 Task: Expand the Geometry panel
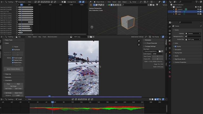8,77
